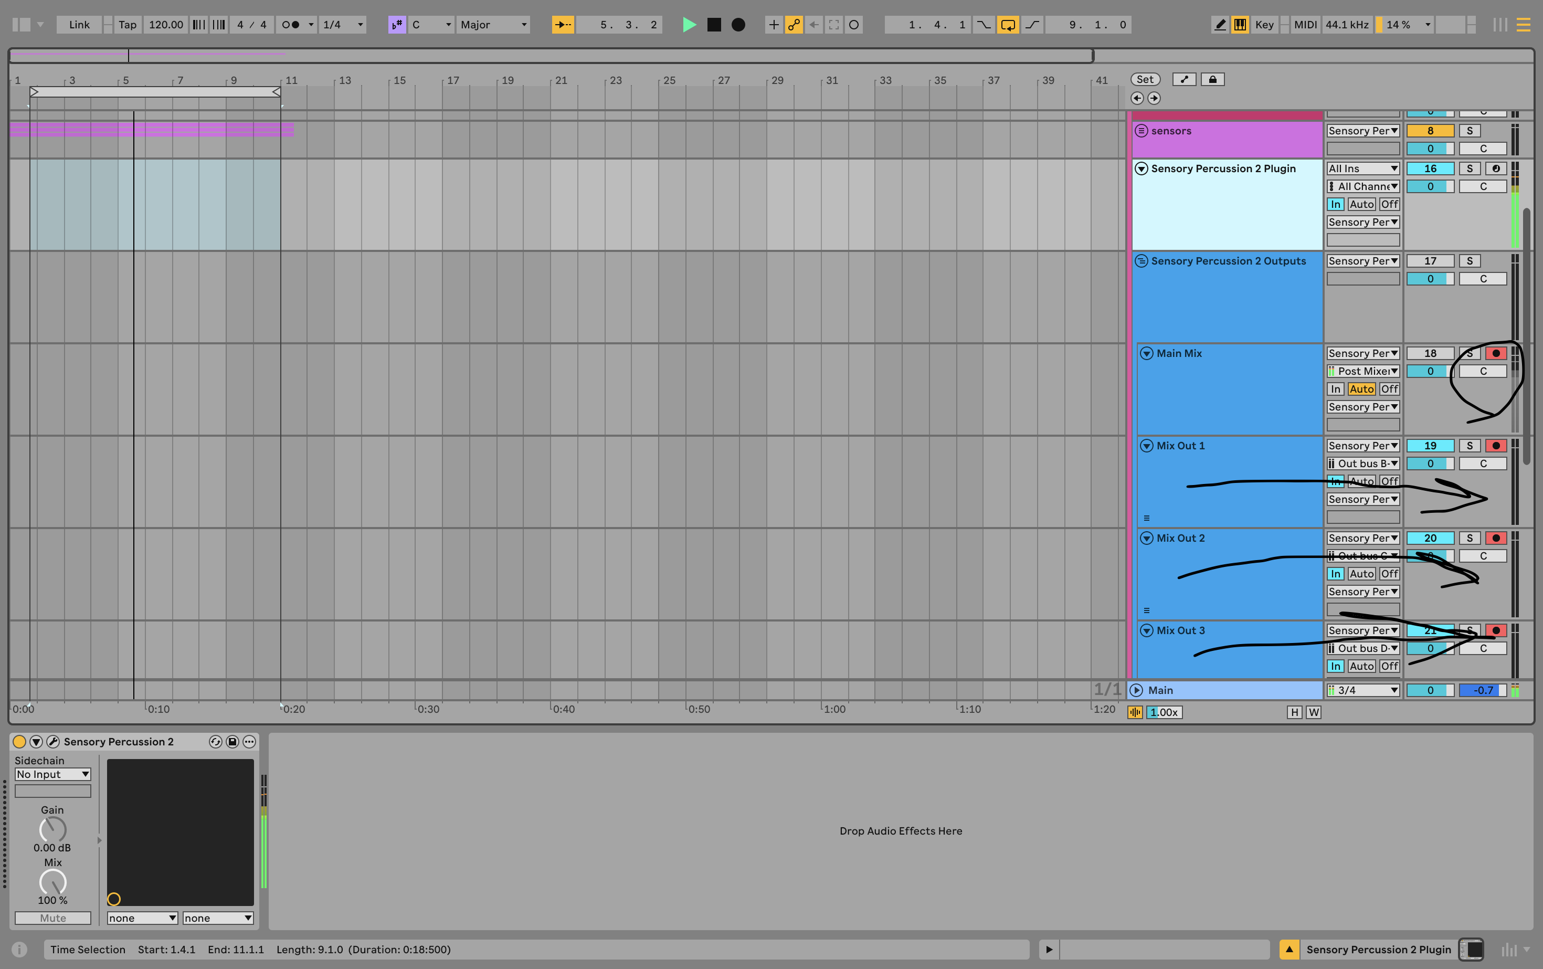Viewport: 1543px width, 969px height.
Task: Click the MIDI map mode switch
Action: point(1305,24)
